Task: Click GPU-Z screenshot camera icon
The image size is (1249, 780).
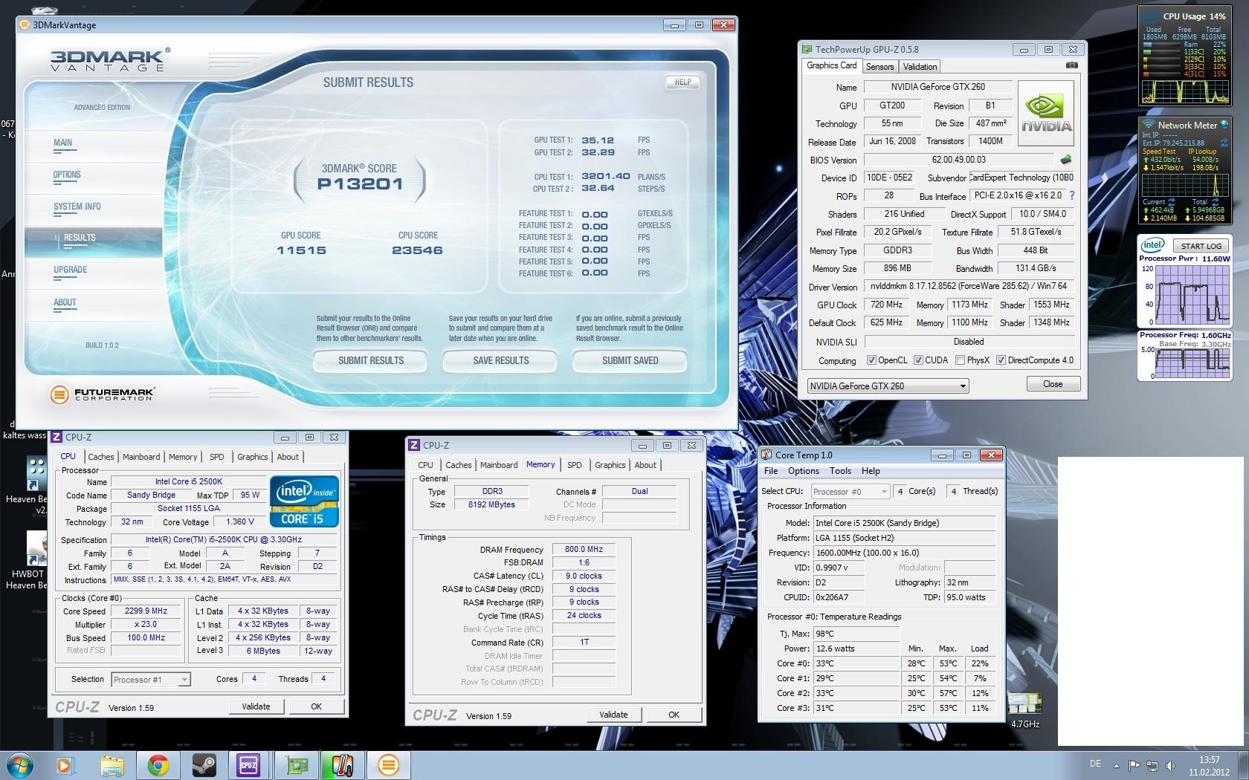Action: pyautogui.click(x=1071, y=65)
